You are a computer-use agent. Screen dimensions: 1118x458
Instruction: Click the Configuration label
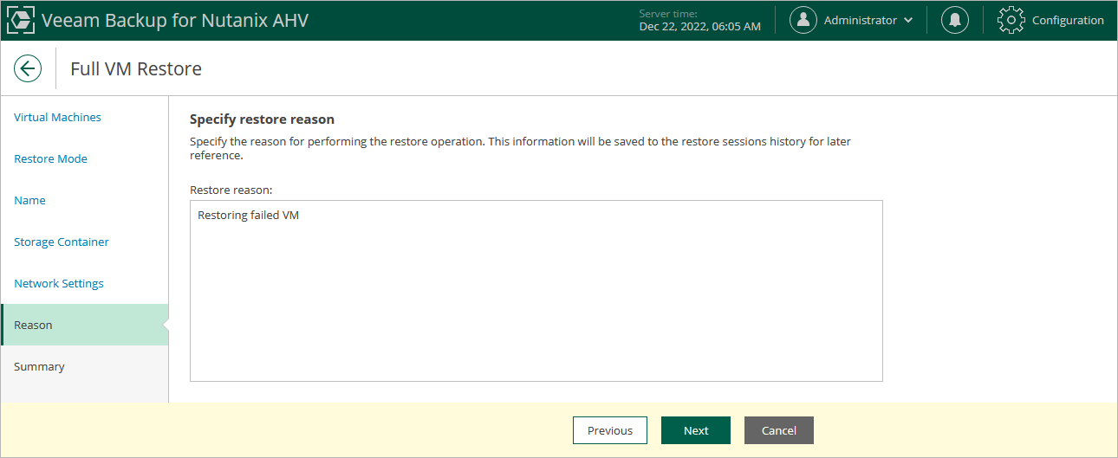[1068, 21]
